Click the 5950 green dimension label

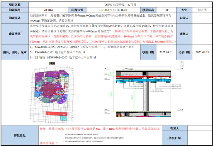click(112, 94)
